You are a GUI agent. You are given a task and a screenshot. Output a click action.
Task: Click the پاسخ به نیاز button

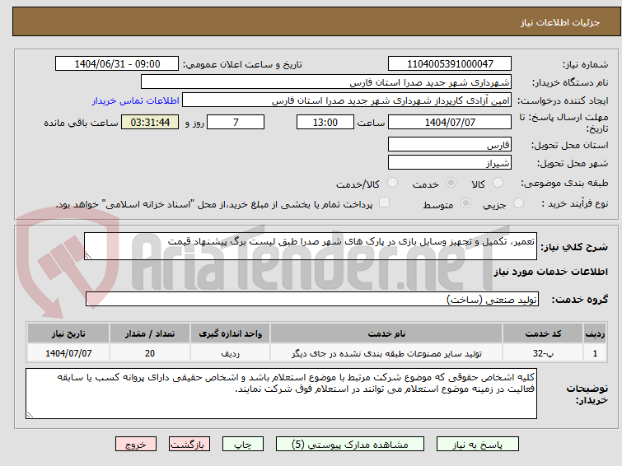pos(478,445)
